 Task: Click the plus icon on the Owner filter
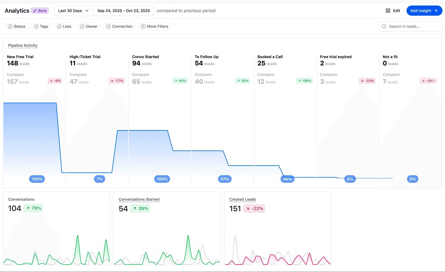point(82,26)
